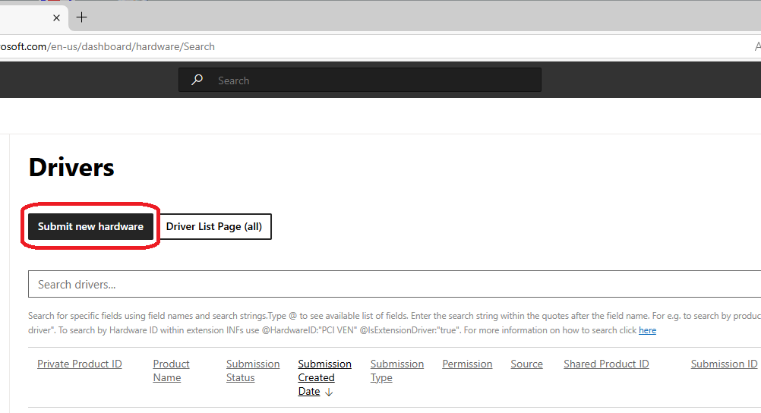Screen dimensions: 761x413
Task: Sort by Submission Status column header
Action: [253, 370]
